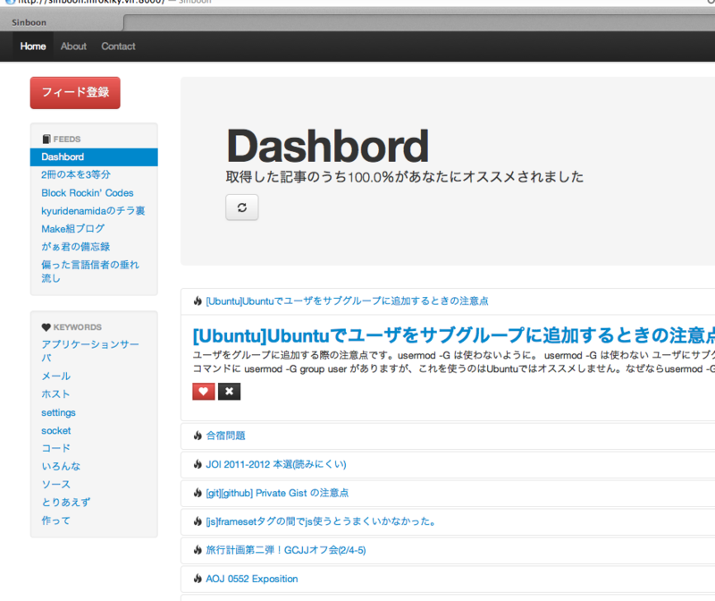
Task: Open the Contact nav item
Action: [x=118, y=47]
